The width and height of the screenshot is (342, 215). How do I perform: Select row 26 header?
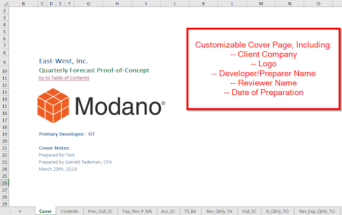tap(4, 183)
